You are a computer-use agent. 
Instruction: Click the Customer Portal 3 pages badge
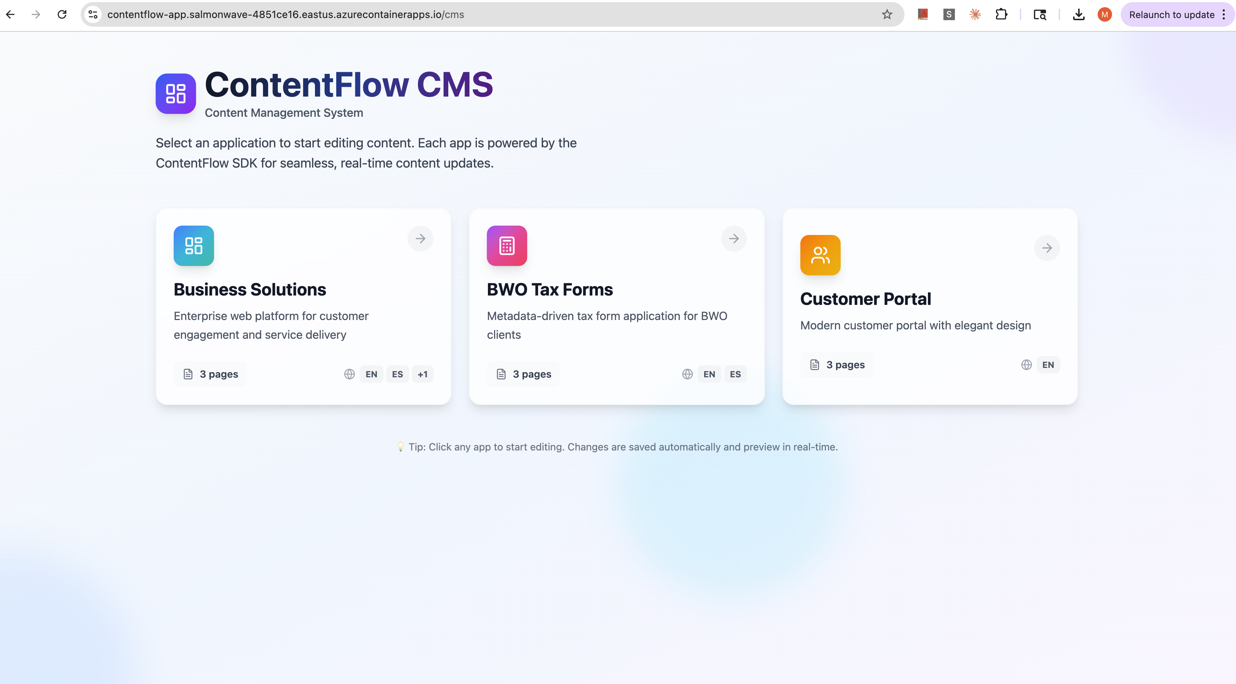coord(837,365)
